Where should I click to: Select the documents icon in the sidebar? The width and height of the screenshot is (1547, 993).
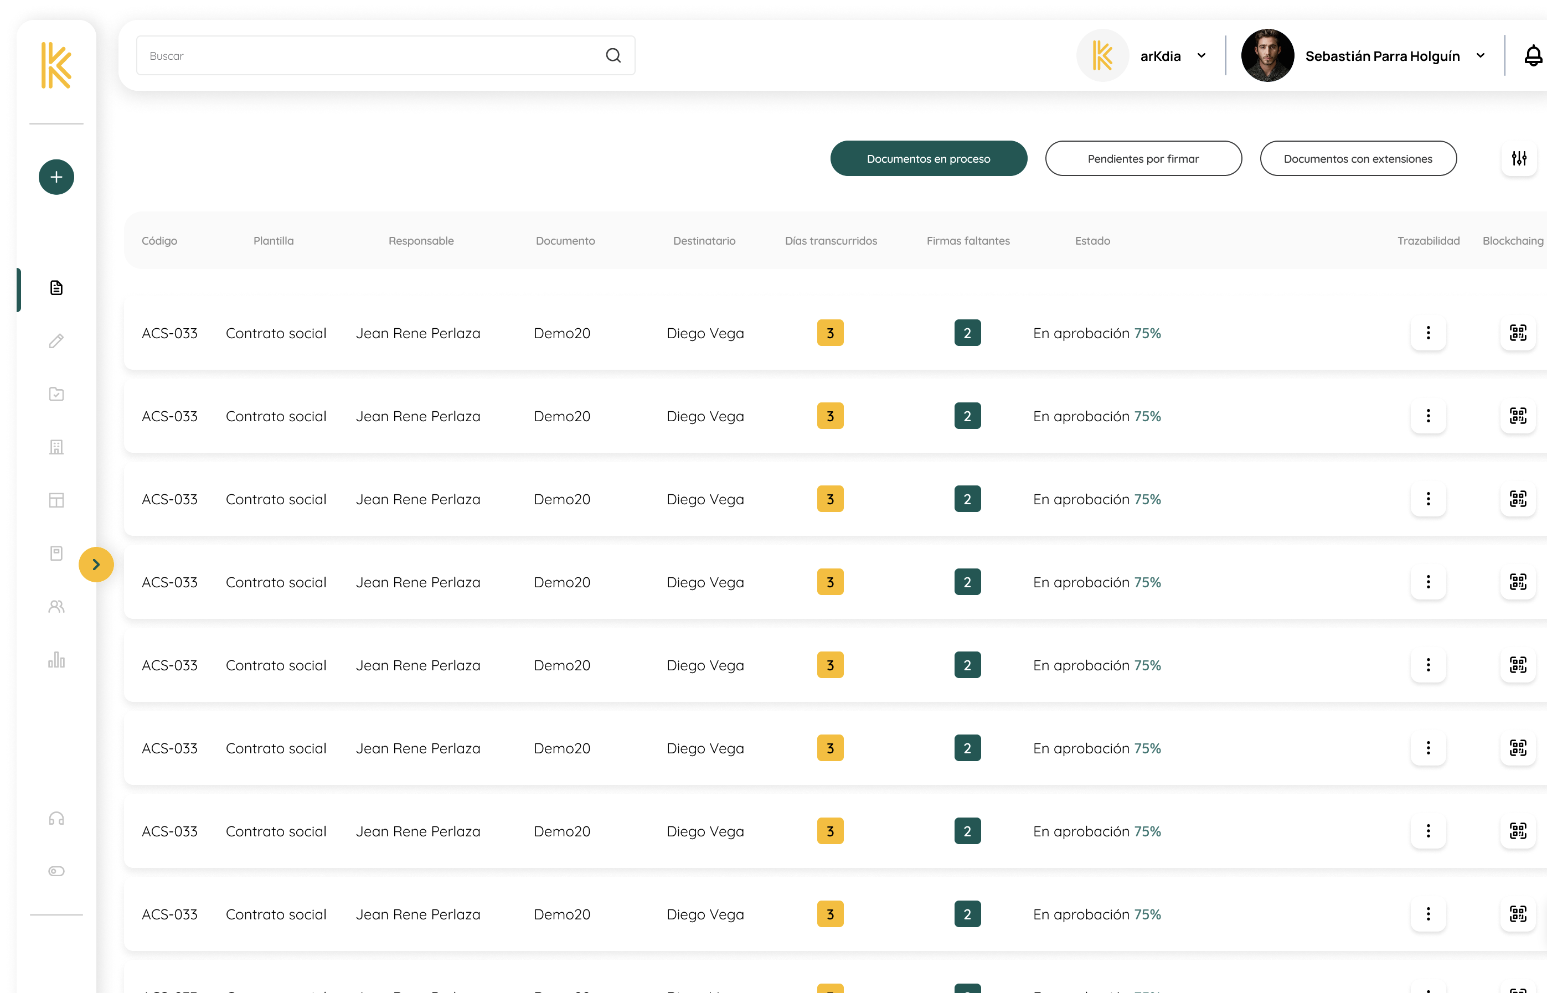click(x=56, y=288)
